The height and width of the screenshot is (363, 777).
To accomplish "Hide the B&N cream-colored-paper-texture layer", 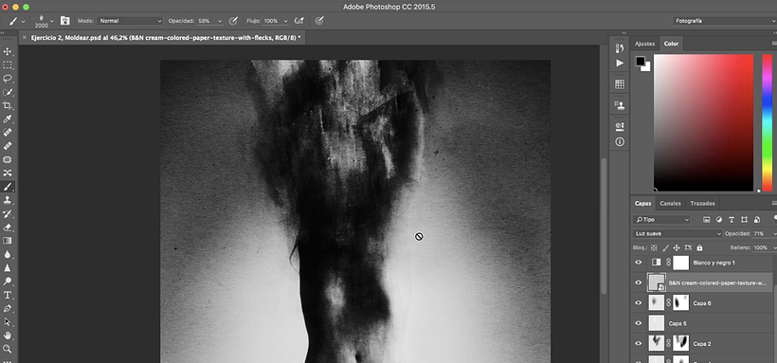I will click(x=639, y=282).
